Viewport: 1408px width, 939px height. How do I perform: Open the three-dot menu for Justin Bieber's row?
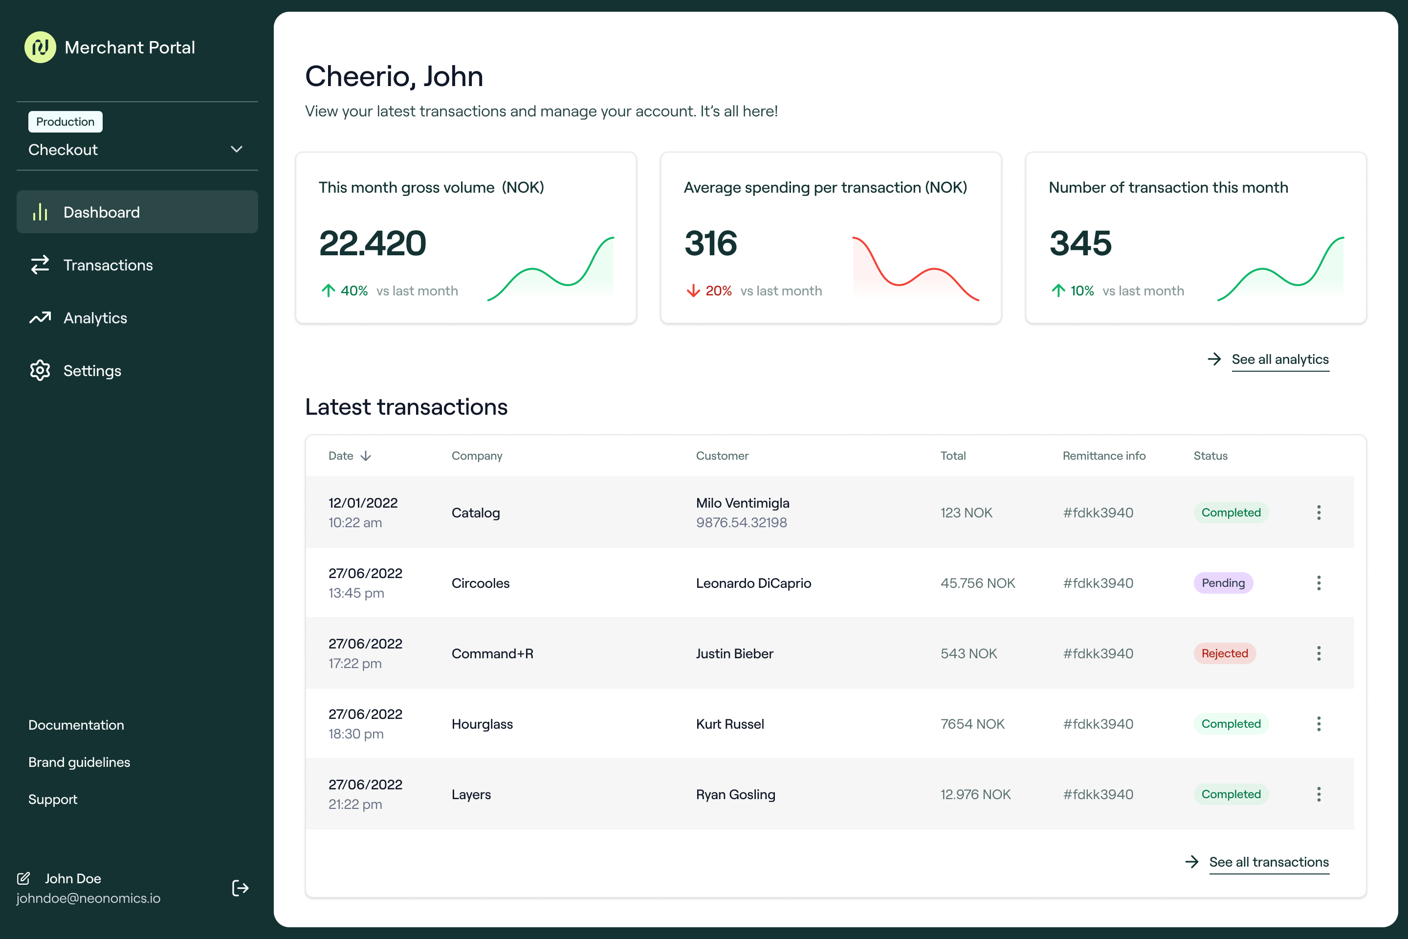(x=1318, y=653)
